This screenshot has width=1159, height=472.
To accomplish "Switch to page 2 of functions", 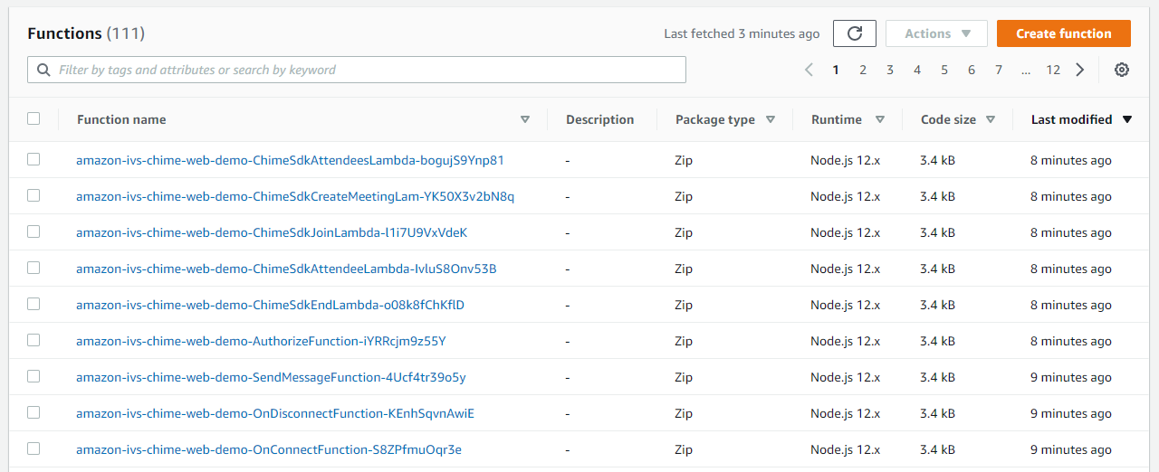I will point(863,70).
